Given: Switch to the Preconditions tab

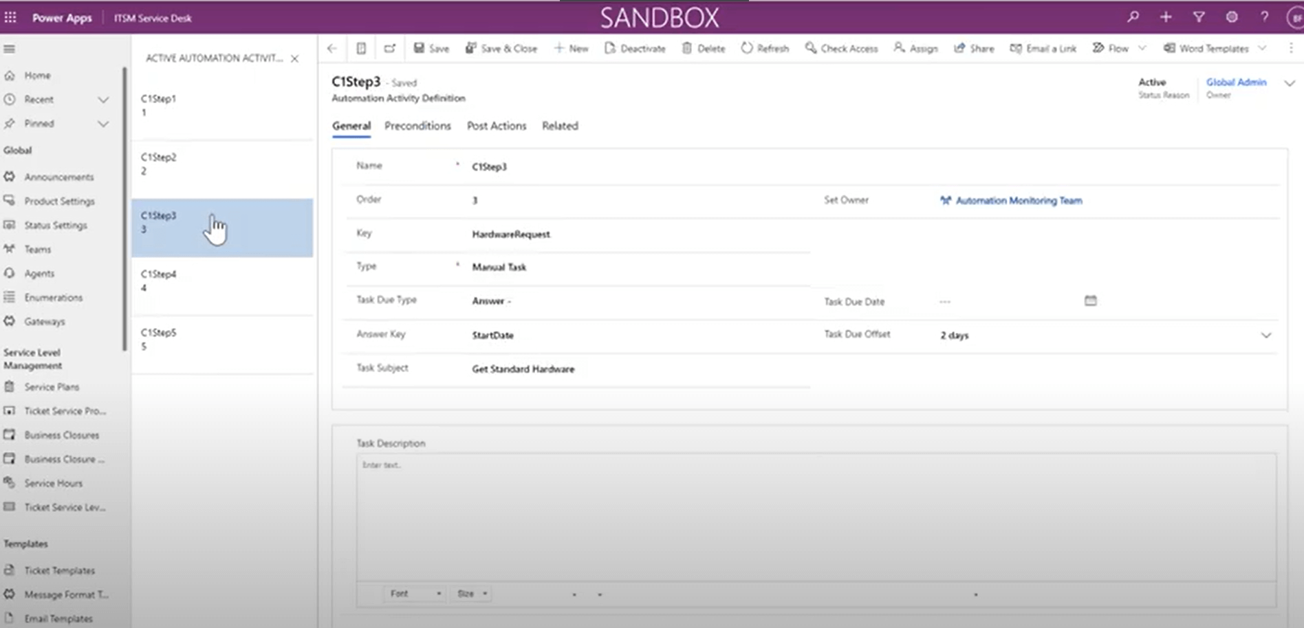Looking at the screenshot, I should click(417, 126).
